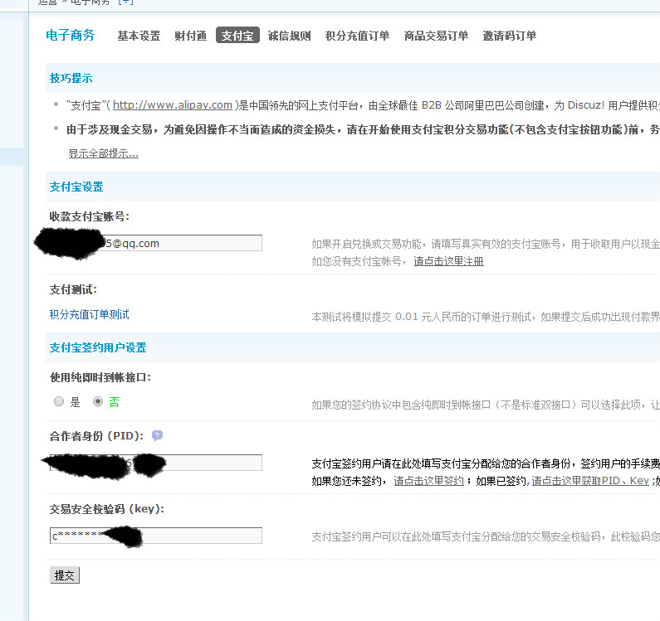
Task: Click the PID help question icon
Action: (x=157, y=435)
